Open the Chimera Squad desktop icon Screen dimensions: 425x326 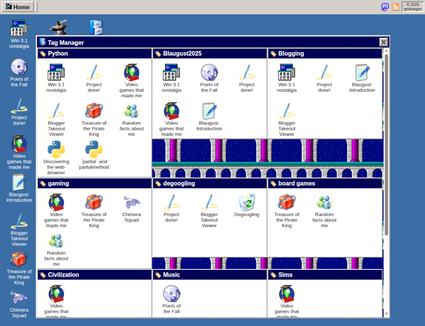click(x=19, y=303)
